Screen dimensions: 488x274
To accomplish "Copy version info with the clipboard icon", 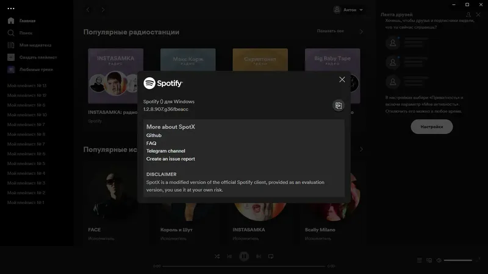I will click(339, 105).
